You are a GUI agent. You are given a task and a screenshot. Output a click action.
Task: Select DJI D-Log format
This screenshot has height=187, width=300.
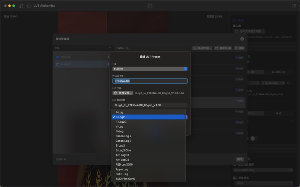coord(148,174)
